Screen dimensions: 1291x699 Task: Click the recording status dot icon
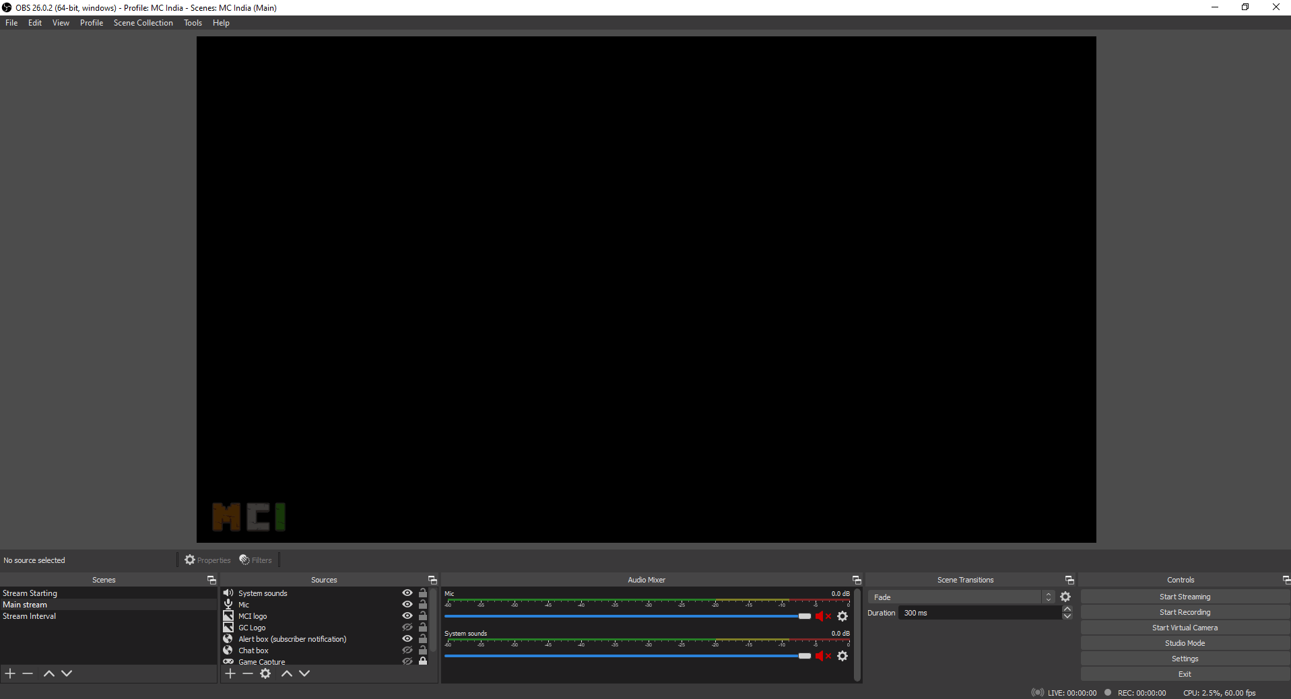(x=1108, y=692)
